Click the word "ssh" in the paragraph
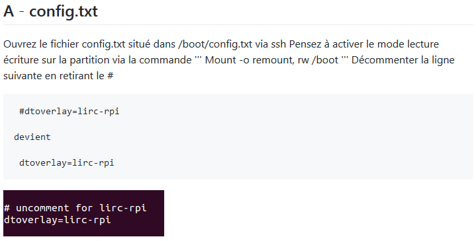This screenshot has width=476, height=241. (279, 44)
